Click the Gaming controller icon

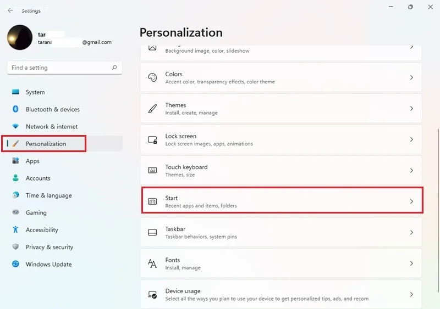[15, 212]
